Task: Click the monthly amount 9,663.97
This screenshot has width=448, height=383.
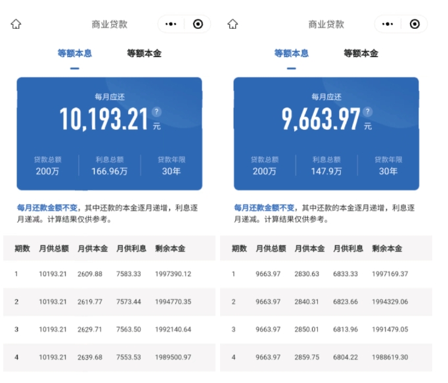Action: click(321, 119)
